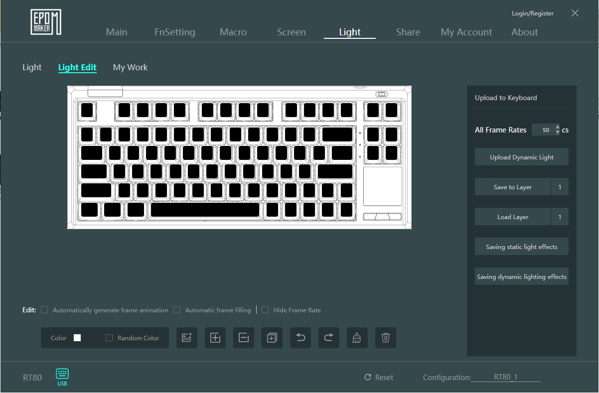The width and height of the screenshot is (599, 393).
Task: Click the Login/Register link
Action: 532,13
